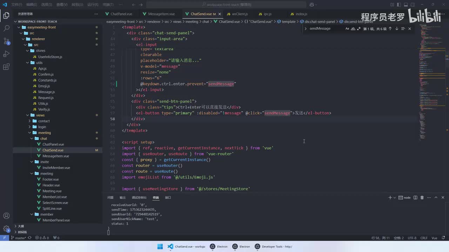Open the 文件(F) menu
This screenshot has width=449, height=252.
[x=16, y=5]
